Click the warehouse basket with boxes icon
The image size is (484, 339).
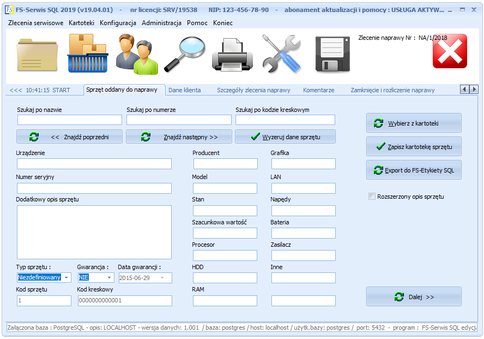pyautogui.click(x=88, y=53)
